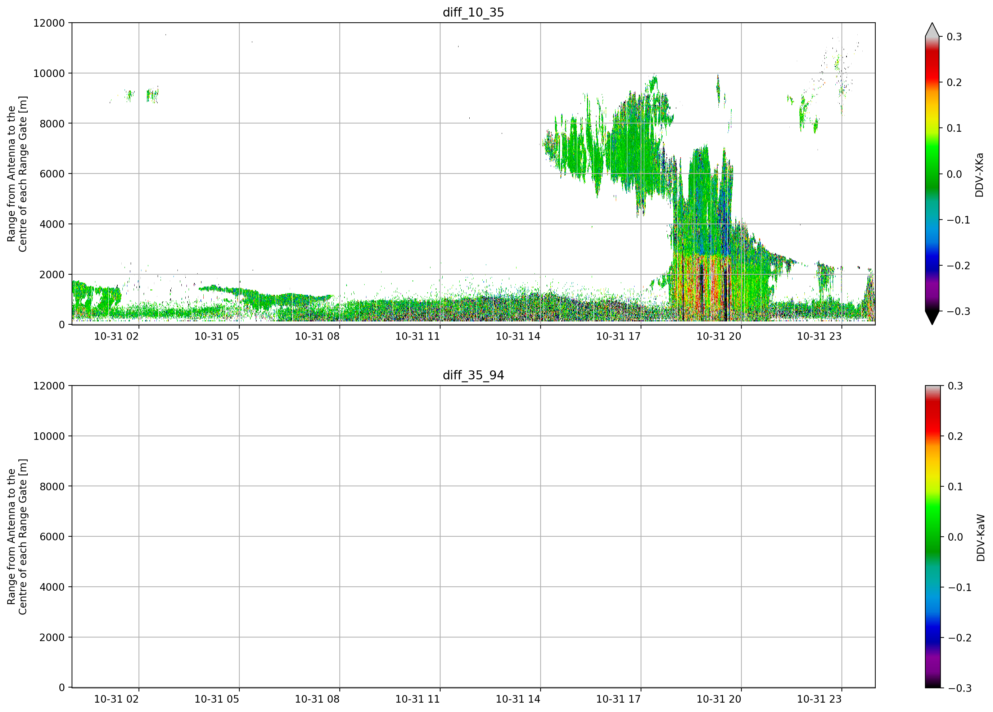Click '10-31 17' tick under diff_35_94 plot
The height and width of the screenshot is (712, 993).
coord(618,699)
